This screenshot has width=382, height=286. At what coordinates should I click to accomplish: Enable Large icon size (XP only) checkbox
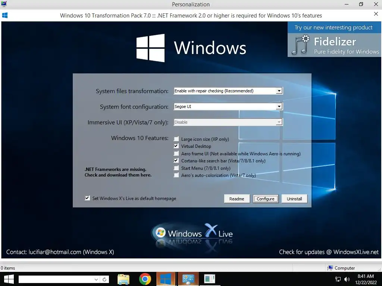[x=176, y=139]
